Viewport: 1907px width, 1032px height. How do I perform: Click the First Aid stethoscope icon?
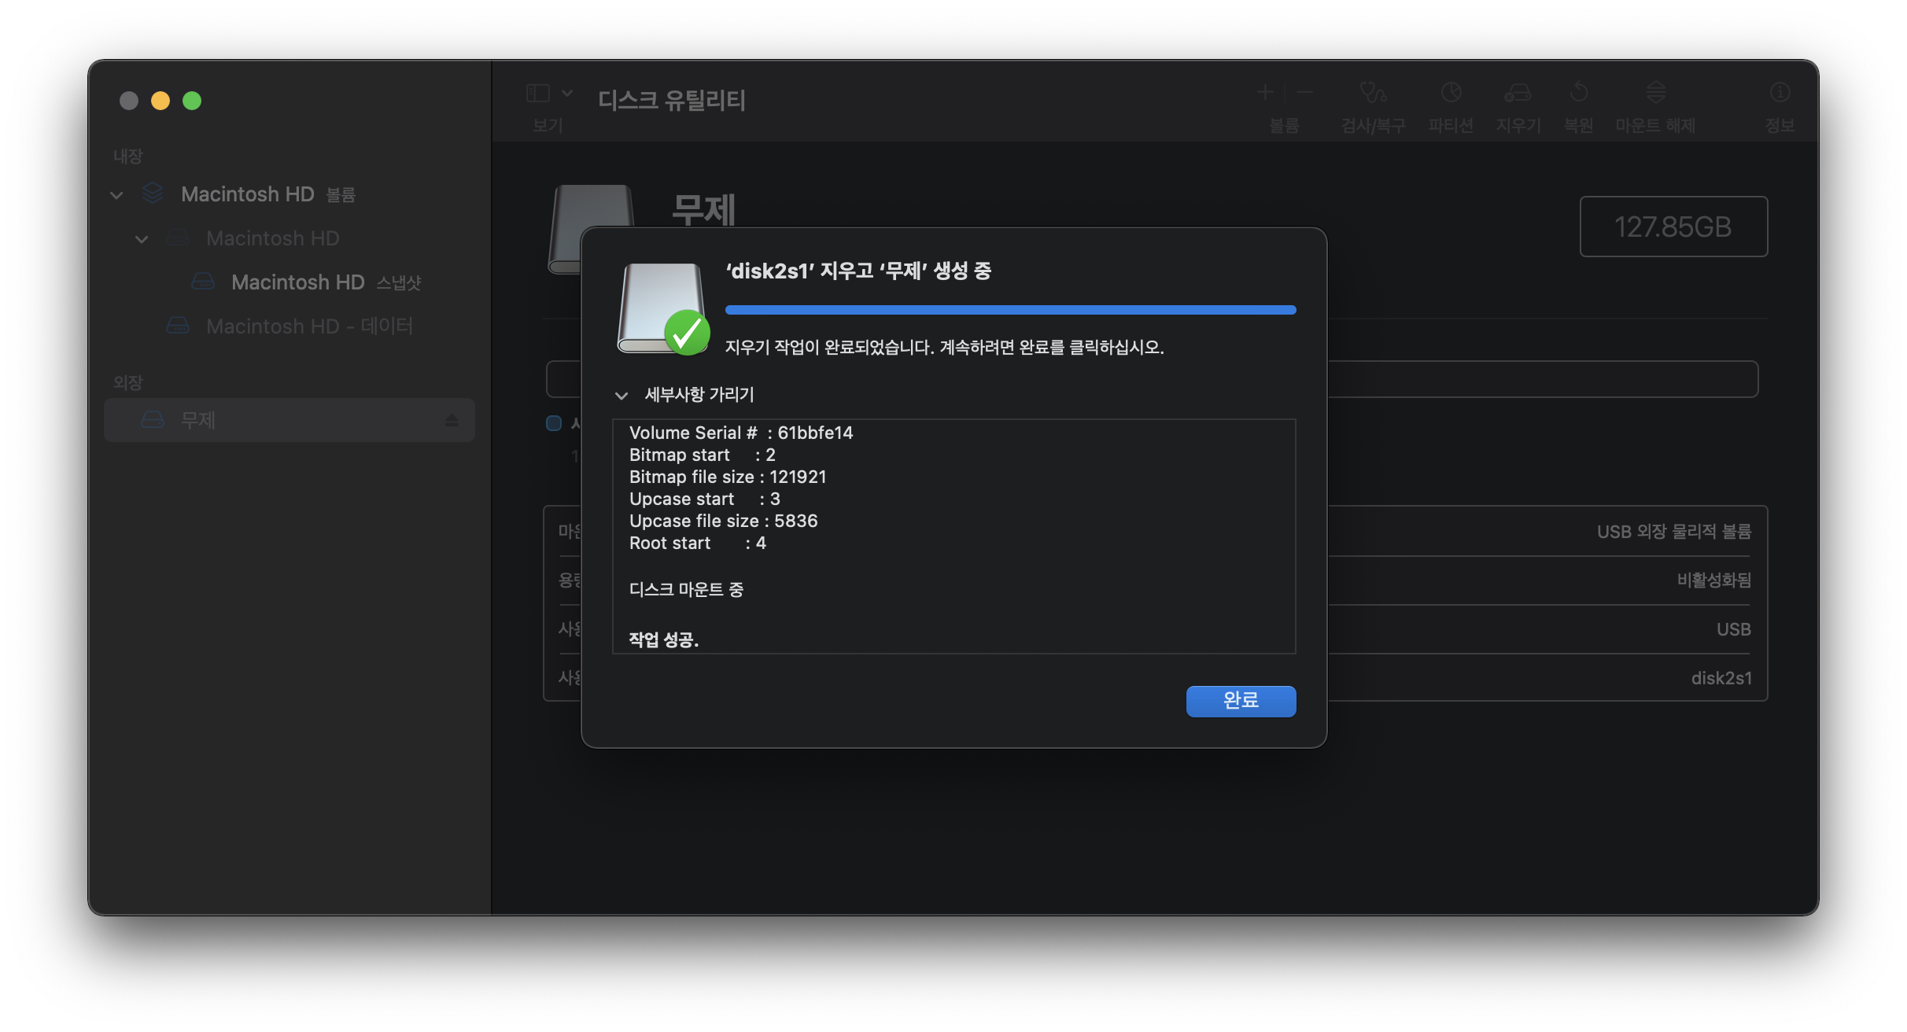1373,94
